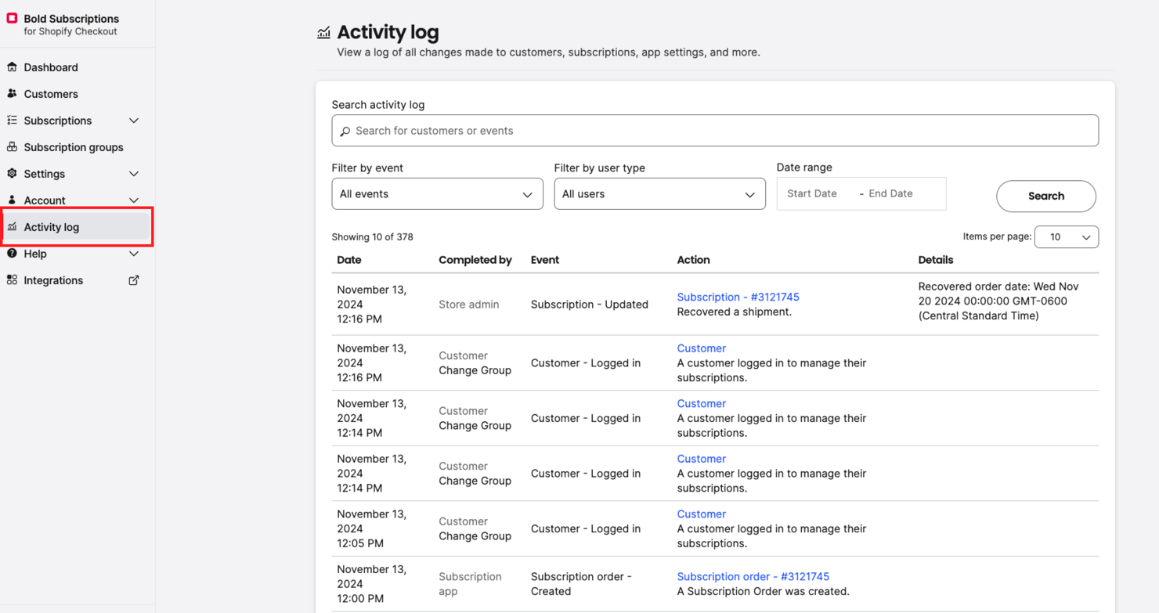
Task: Collapse the Settings sidebar section
Action: 133,174
